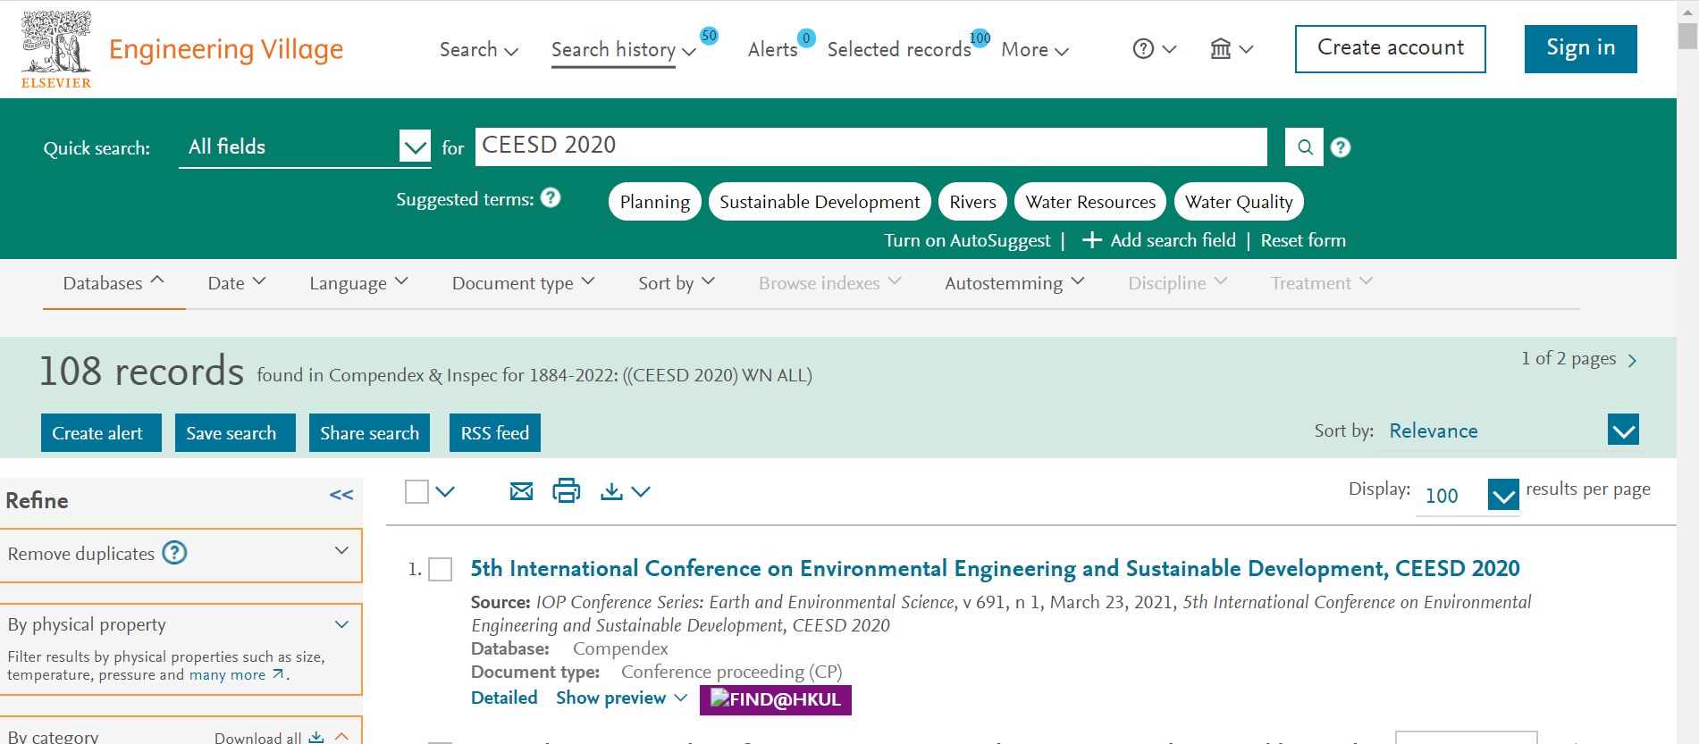The height and width of the screenshot is (744, 1699).
Task: Click the CEESD 2020 search input field
Action: [871, 146]
